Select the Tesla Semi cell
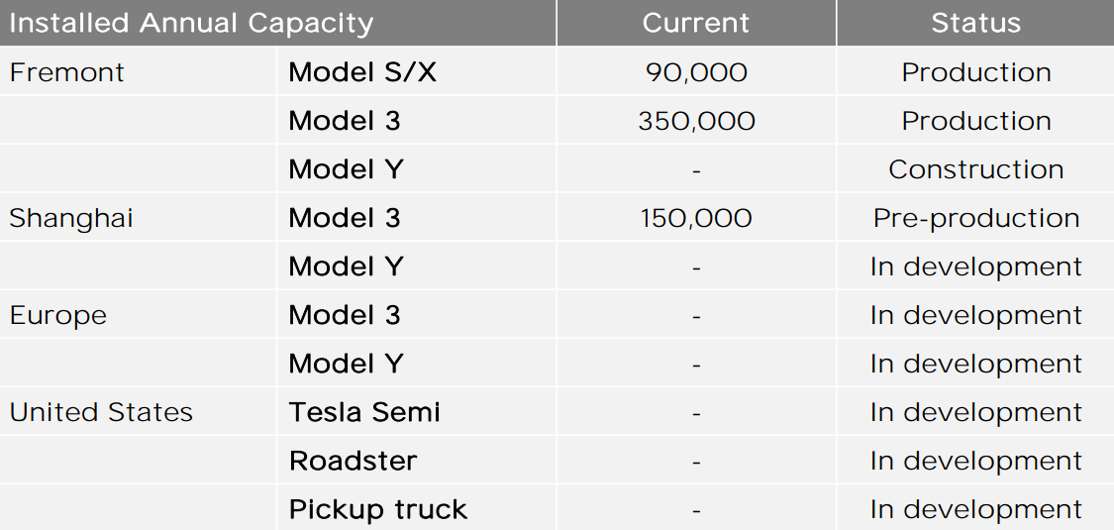Viewport: 1114px width, 530px height. point(364,412)
